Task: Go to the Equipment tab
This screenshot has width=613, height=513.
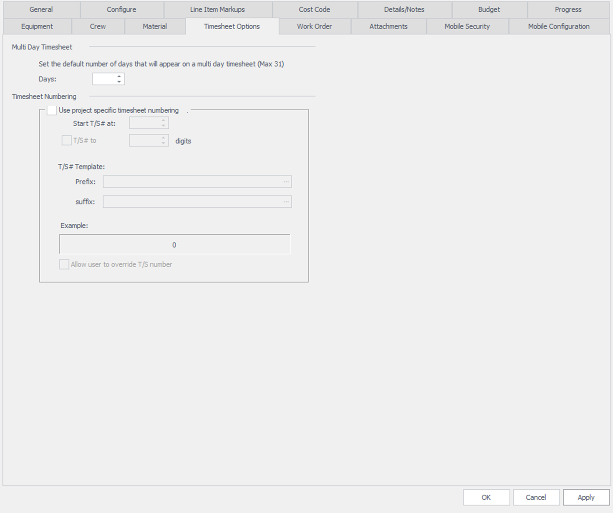Action: click(37, 26)
